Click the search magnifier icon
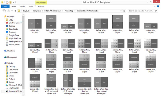 156,11
